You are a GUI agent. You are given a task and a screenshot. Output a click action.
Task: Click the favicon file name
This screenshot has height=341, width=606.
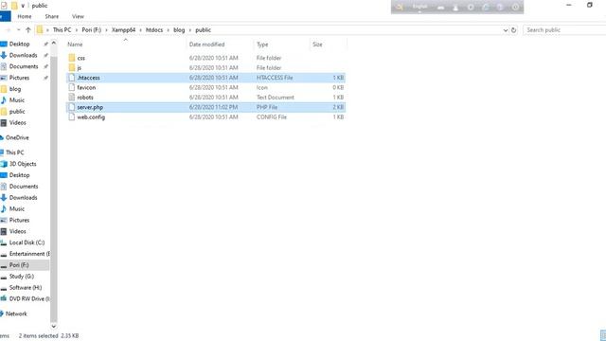click(x=86, y=88)
